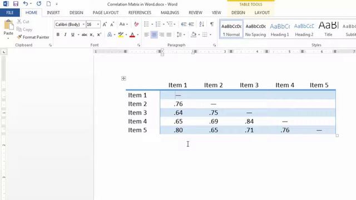The width and height of the screenshot is (356, 200).
Task: Toggle bold formatting
Action: point(58,34)
